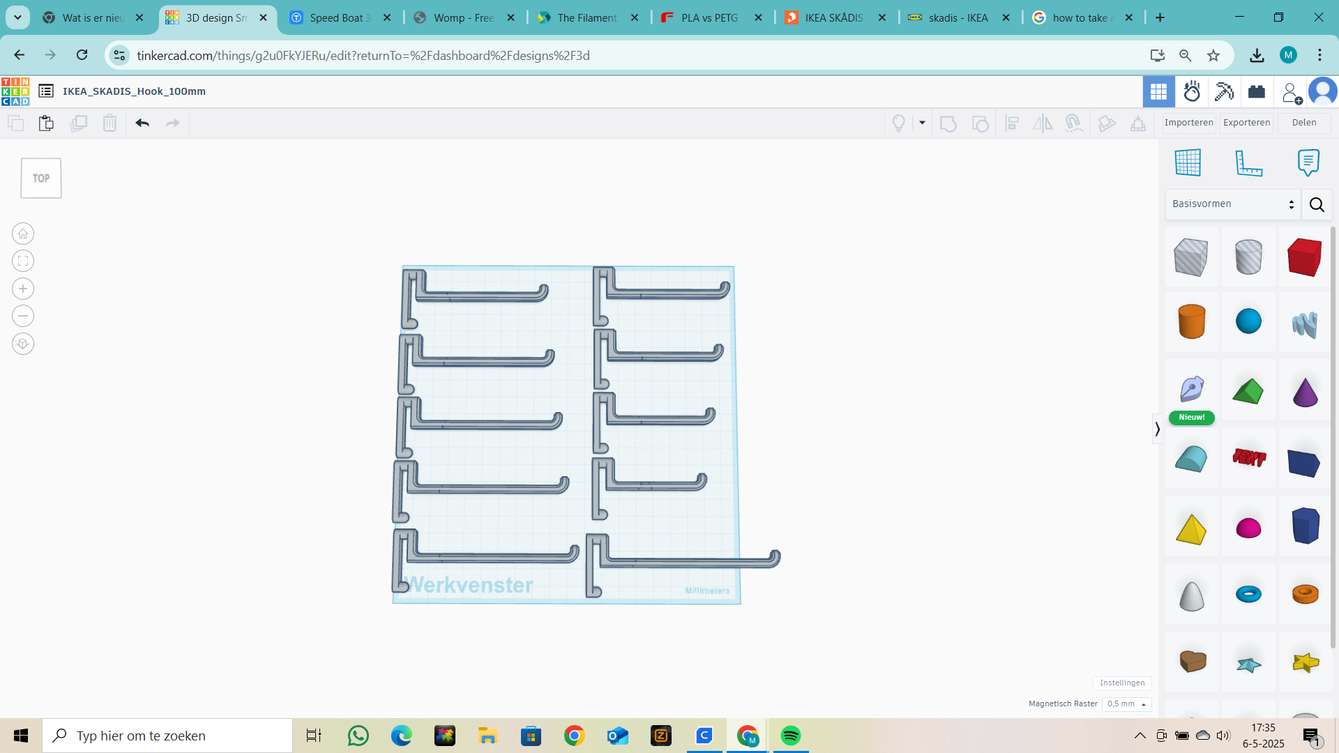Open the Tinkercad account avatar menu

click(x=1322, y=91)
